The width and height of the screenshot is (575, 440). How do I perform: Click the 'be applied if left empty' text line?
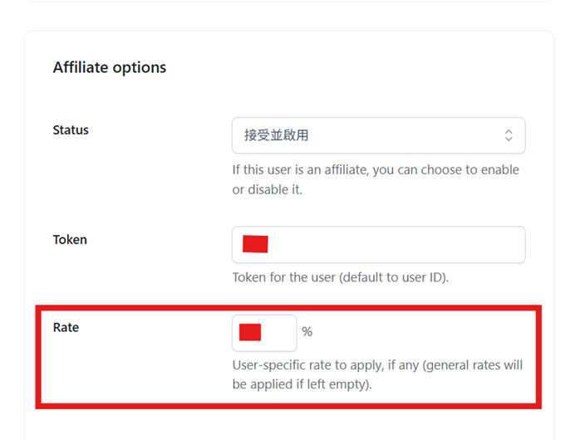[303, 385]
